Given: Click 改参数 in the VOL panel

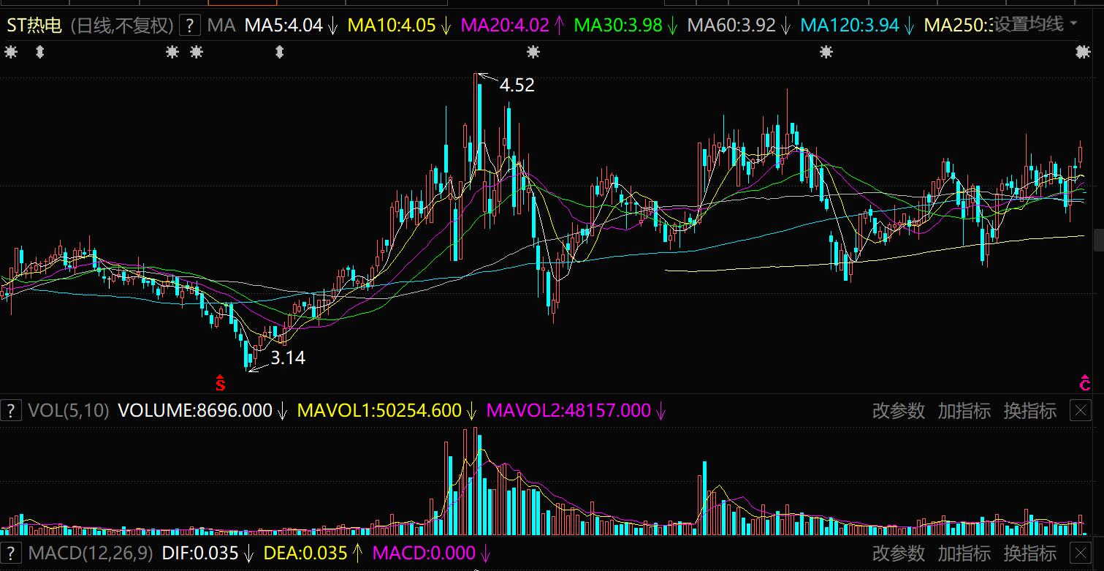Looking at the screenshot, I should [899, 411].
